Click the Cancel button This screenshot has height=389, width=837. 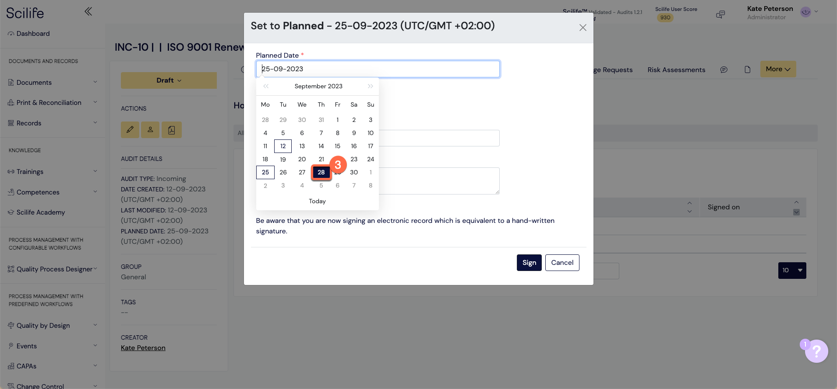click(562, 263)
